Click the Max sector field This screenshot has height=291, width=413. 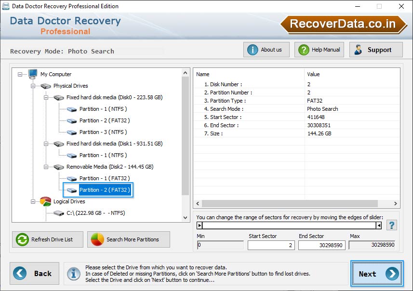(372, 245)
